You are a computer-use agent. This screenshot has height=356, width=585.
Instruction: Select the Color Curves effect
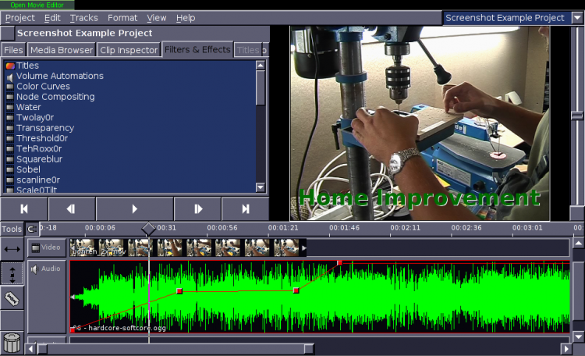tap(43, 87)
